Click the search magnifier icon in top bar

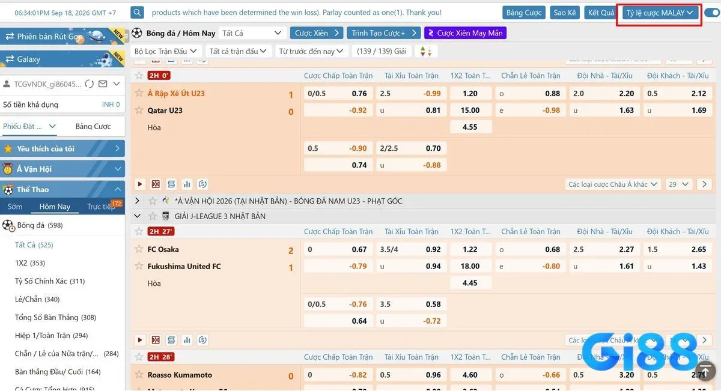tap(137, 13)
